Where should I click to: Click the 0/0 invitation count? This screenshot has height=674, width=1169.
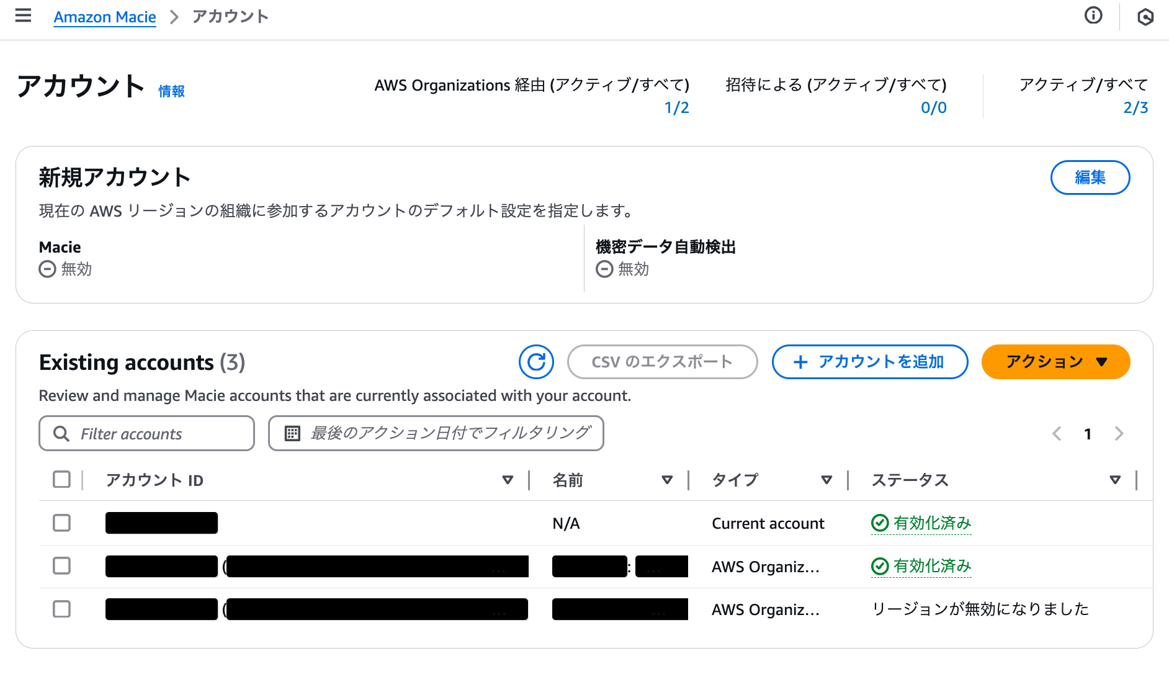pyautogui.click(x=933, y=107)
